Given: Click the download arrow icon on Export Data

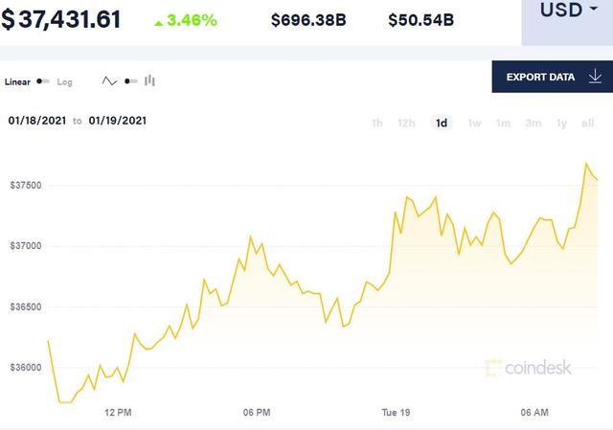Looking at the screenshot, I should (x=595, y=77).
